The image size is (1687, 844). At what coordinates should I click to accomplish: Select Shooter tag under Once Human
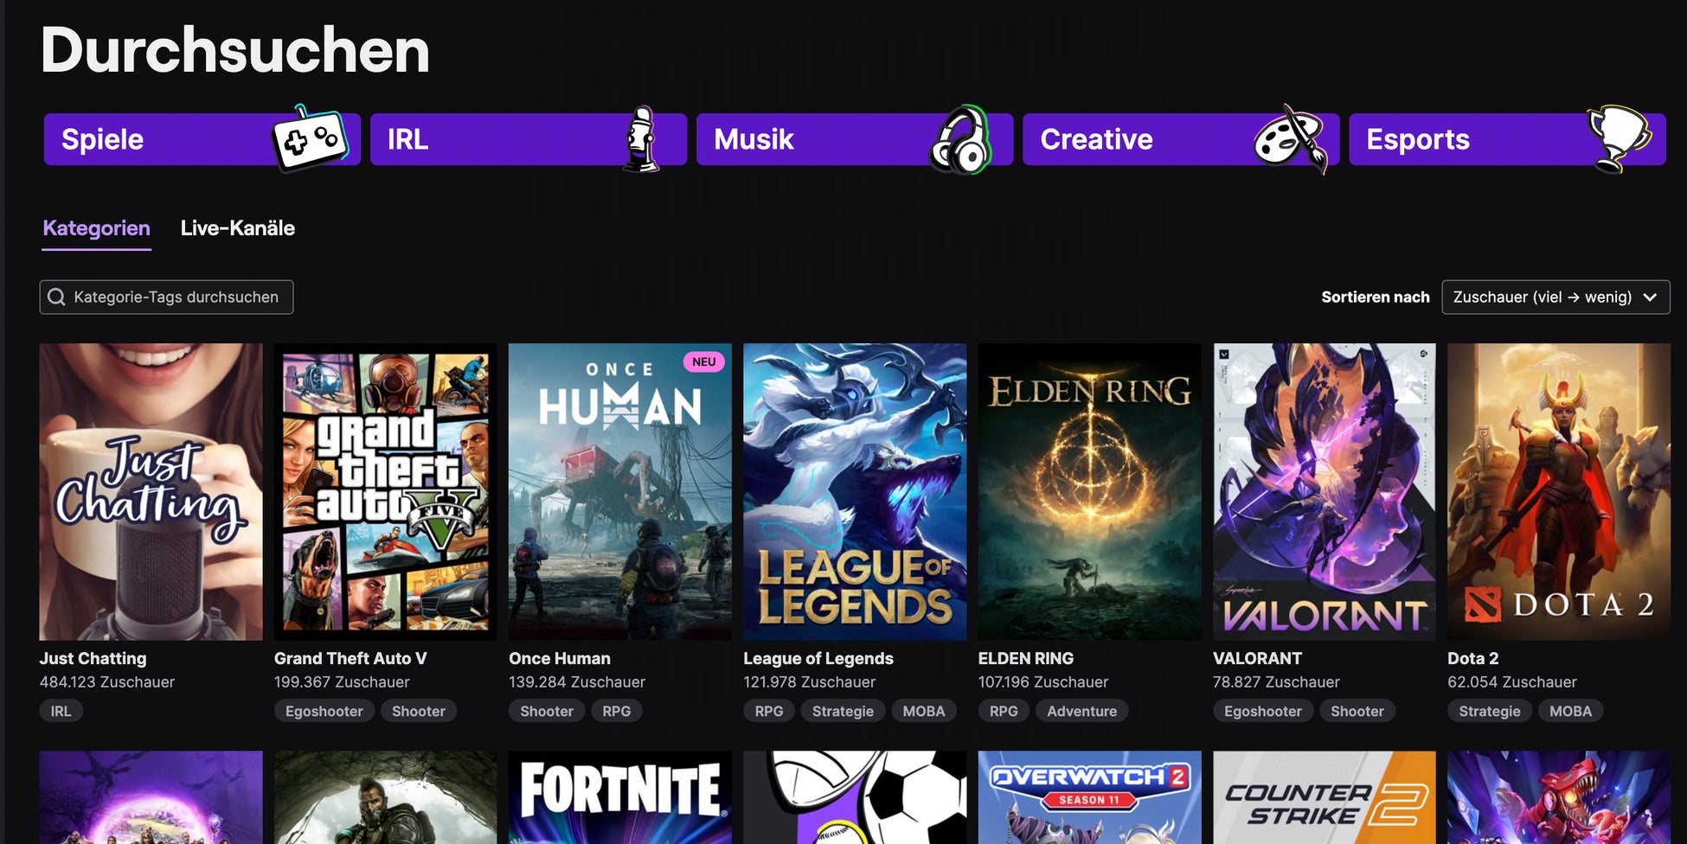(547, 711)
